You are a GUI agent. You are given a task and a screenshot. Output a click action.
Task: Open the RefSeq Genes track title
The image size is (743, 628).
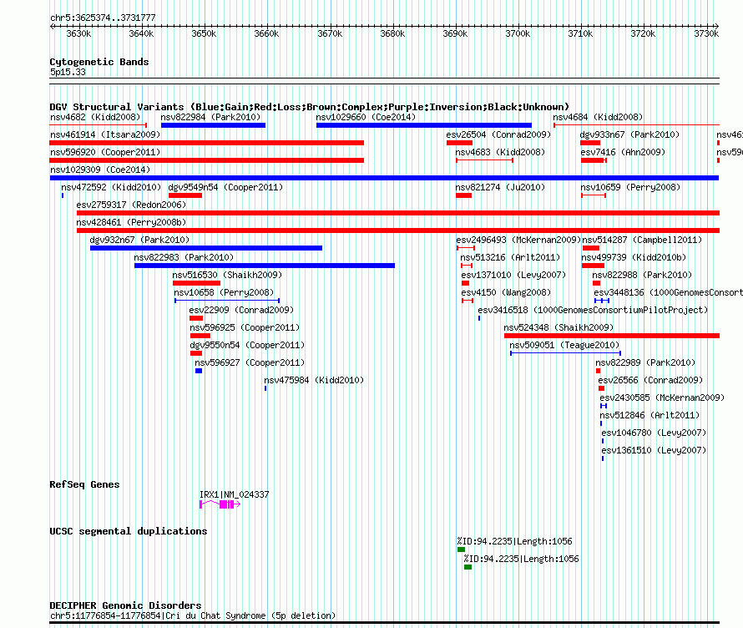click(85, 484)
